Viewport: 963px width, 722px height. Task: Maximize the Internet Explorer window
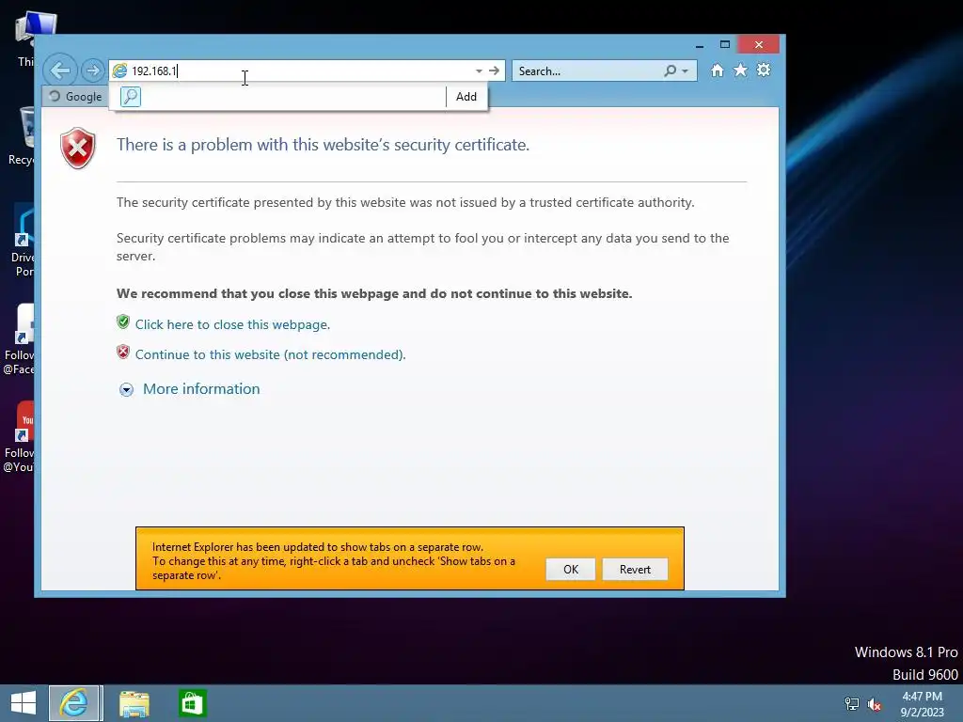coord(725,45)
